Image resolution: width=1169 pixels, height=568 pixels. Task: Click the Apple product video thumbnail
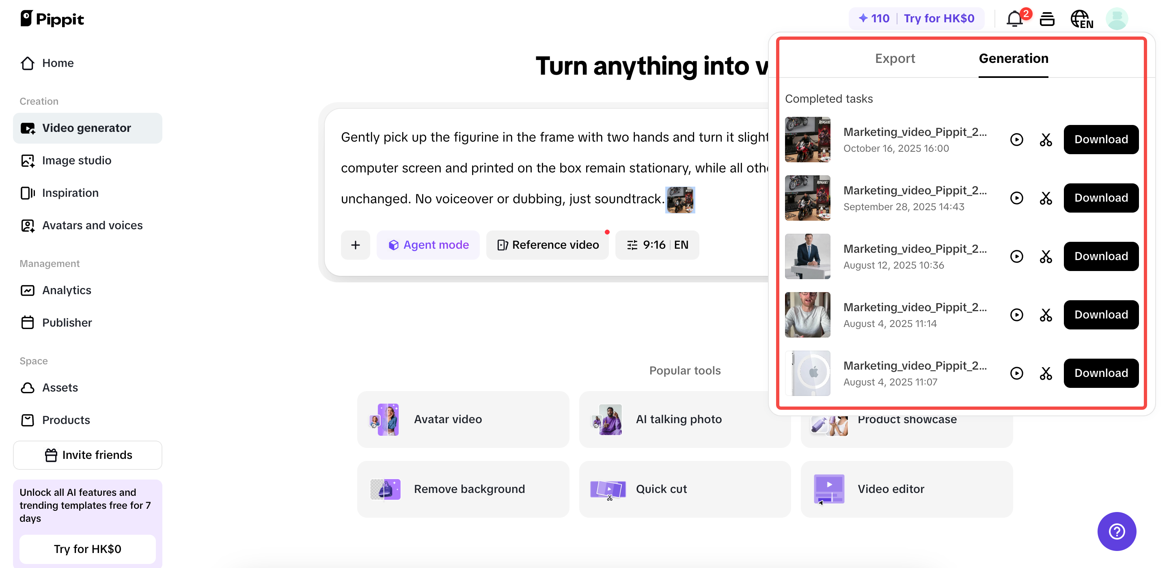click(x=807, y=373)
